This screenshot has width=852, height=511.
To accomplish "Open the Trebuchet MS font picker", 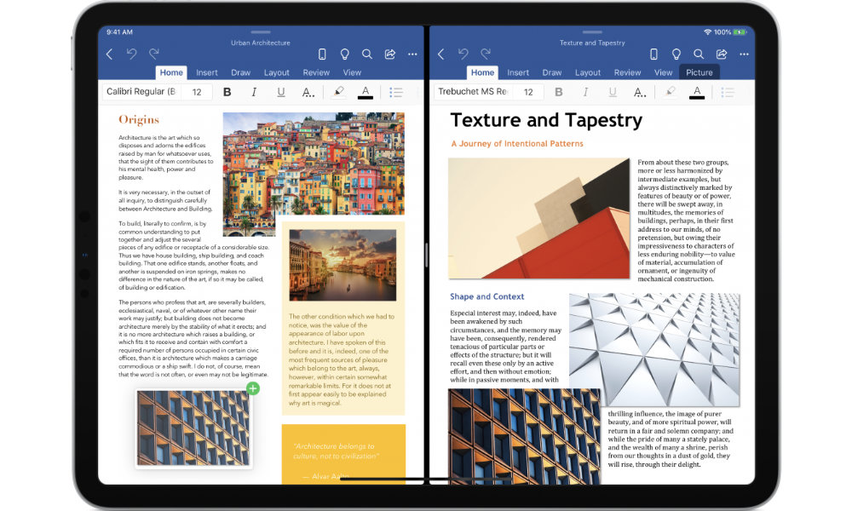I will [x=471, y=92].
